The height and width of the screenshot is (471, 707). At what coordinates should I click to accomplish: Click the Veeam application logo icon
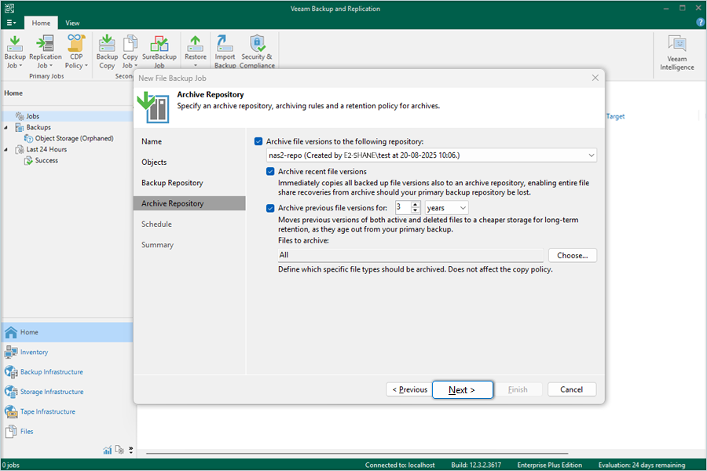pyautogui.click(x=9, y=8)
